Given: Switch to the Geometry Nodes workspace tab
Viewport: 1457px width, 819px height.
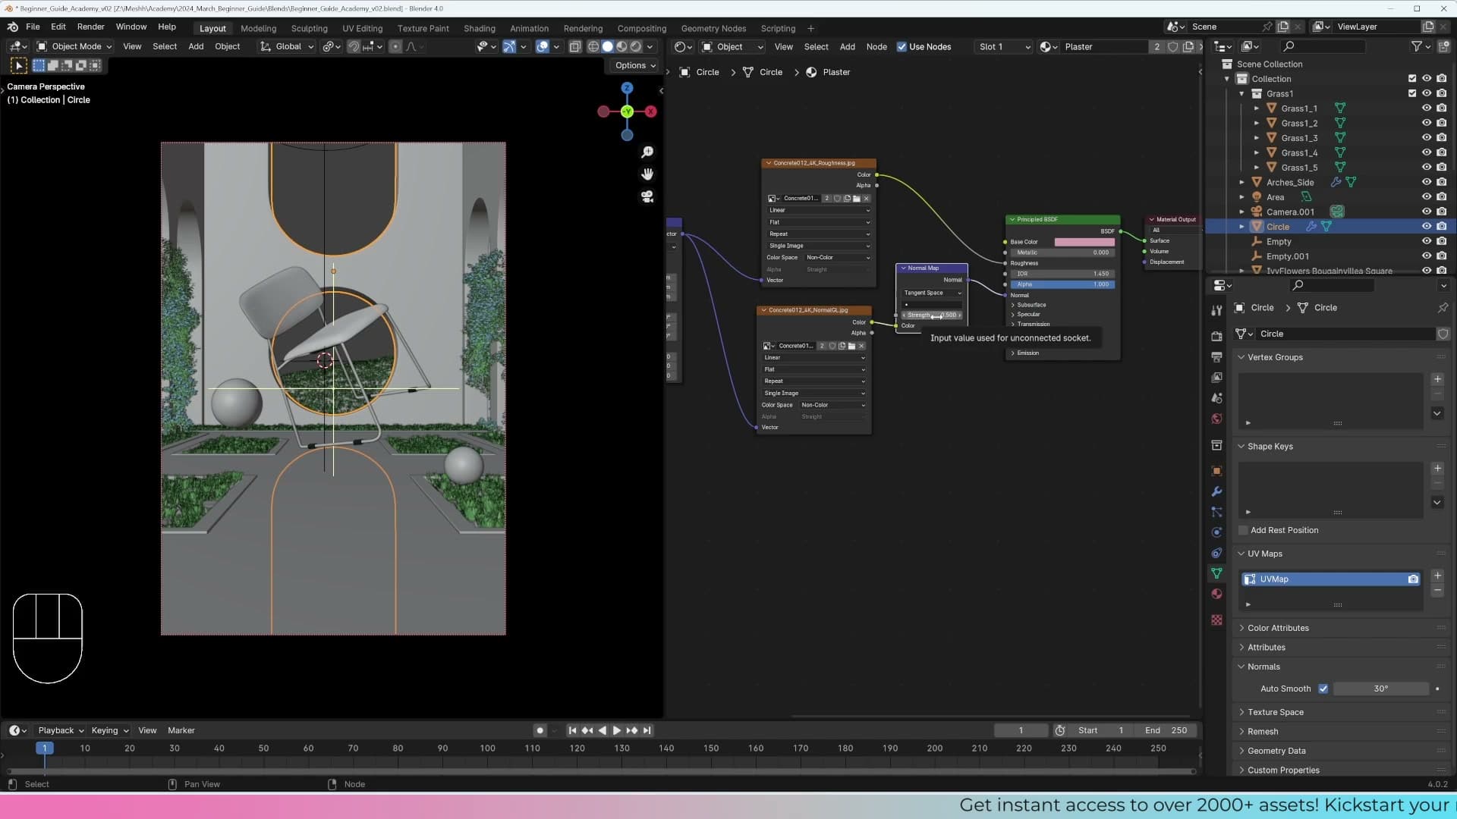Looking at the screenshot, I should [713, 28].
